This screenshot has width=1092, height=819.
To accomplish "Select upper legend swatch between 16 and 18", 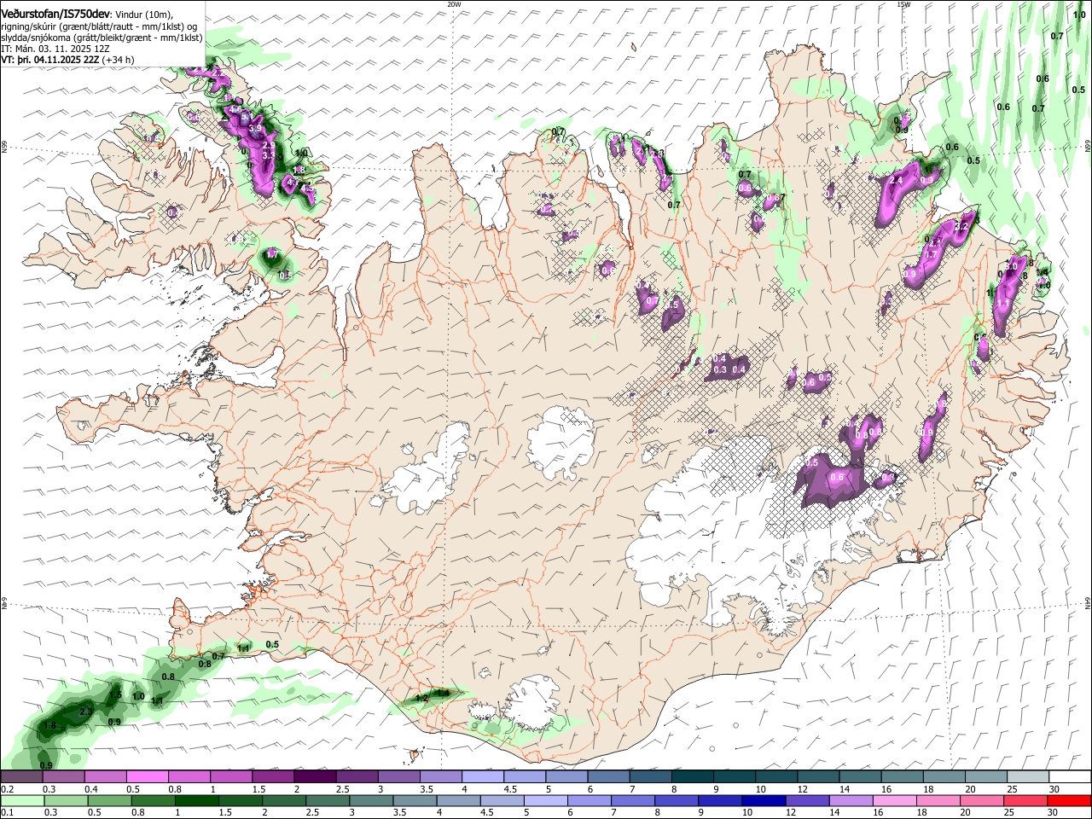I will (903, 777).
